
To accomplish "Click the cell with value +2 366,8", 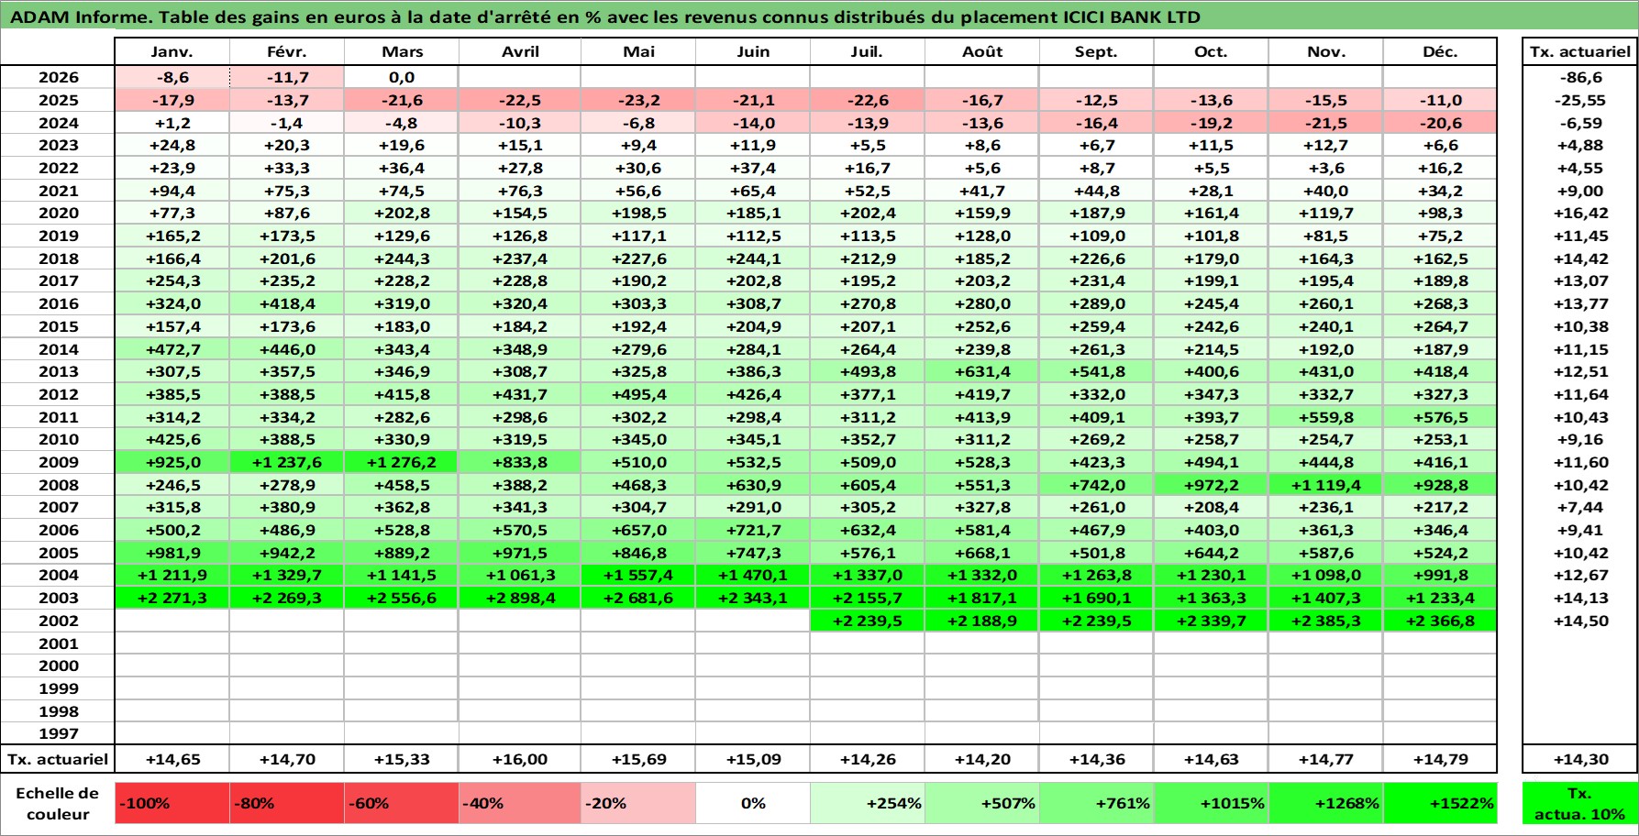I will pyautogui.click(x=1440, y=621).
